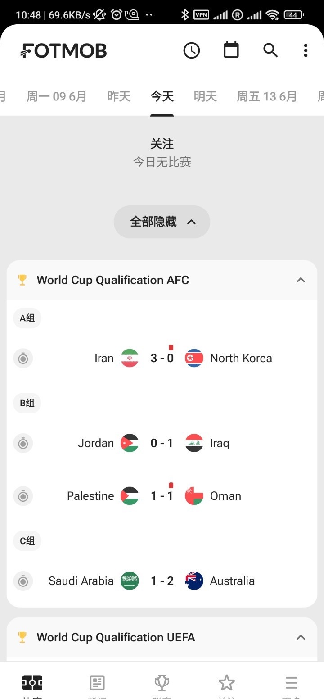This screenshot has width=324, height=699.
Task: Open the news section in bottom bar
Action: click(x=97, y=683)
